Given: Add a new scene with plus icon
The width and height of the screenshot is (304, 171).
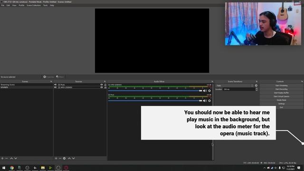Looking at the screenshot, I should click(x=2, y=158).
